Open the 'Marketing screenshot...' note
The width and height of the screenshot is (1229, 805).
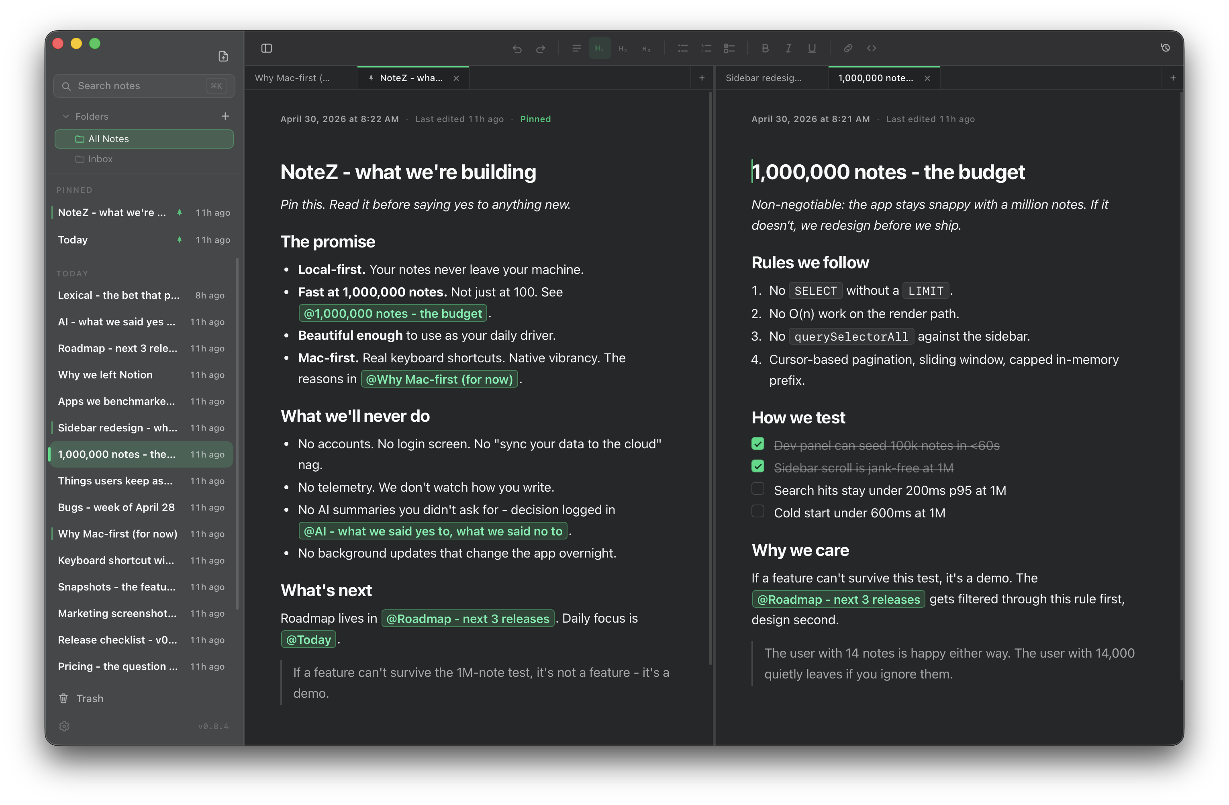tap(141, 613)
